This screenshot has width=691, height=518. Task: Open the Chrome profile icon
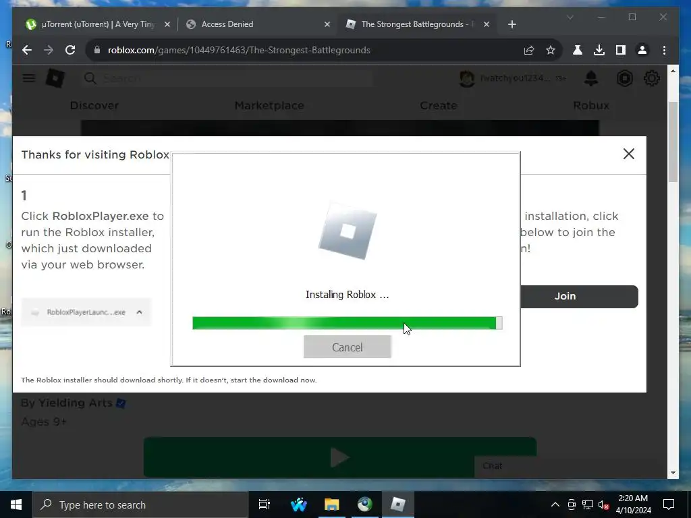tap(642, 50)
